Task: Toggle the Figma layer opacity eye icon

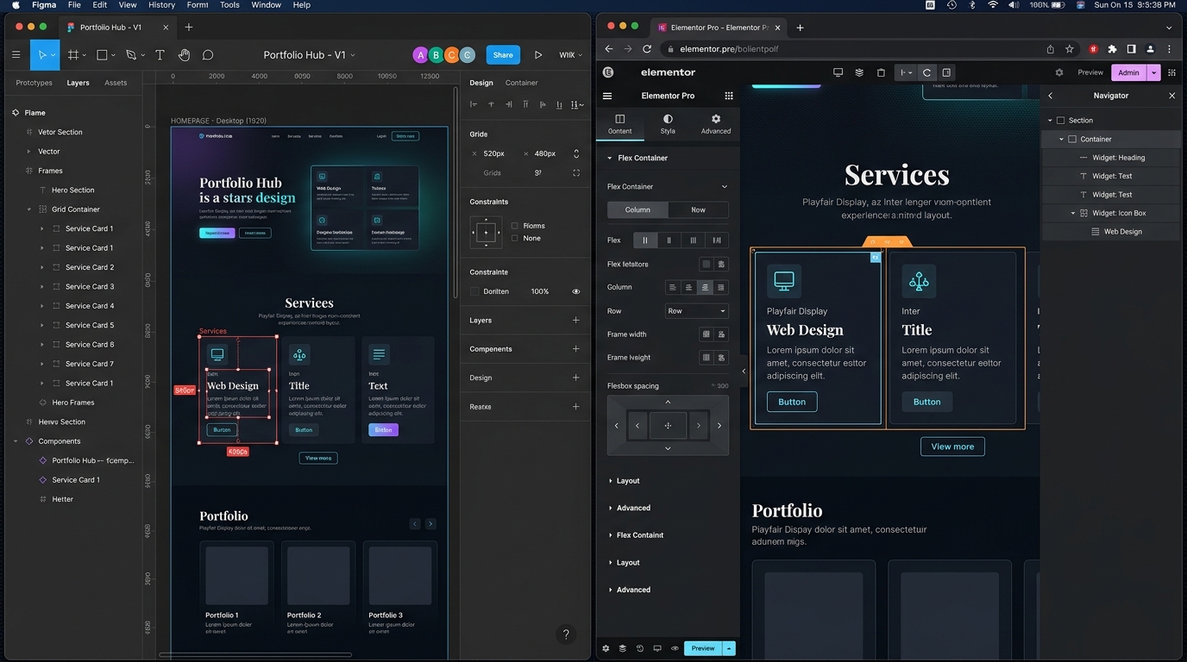Action: coord(576,291)
